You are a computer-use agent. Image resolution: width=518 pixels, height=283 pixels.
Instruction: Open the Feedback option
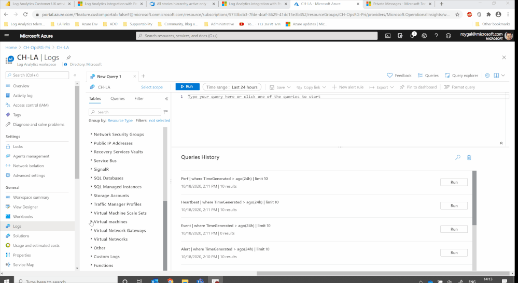pos(399,76)
